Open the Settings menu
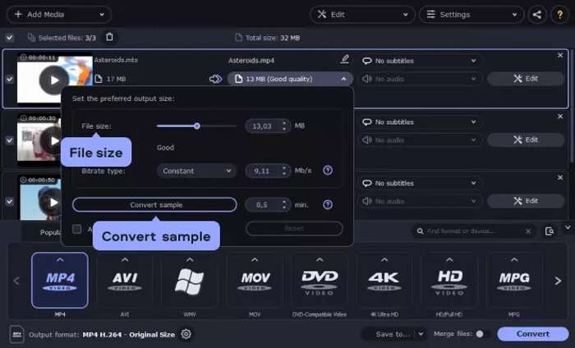The height and width of the screenshot is (348, 575). (471, 14)
